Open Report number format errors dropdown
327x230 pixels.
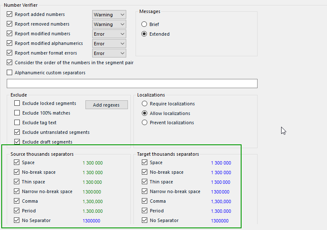(x=109, y=53)
